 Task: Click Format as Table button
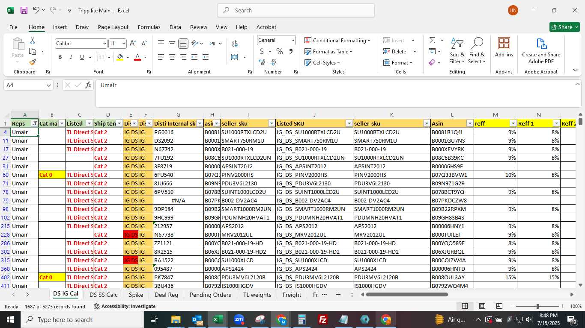coord(329,51)
